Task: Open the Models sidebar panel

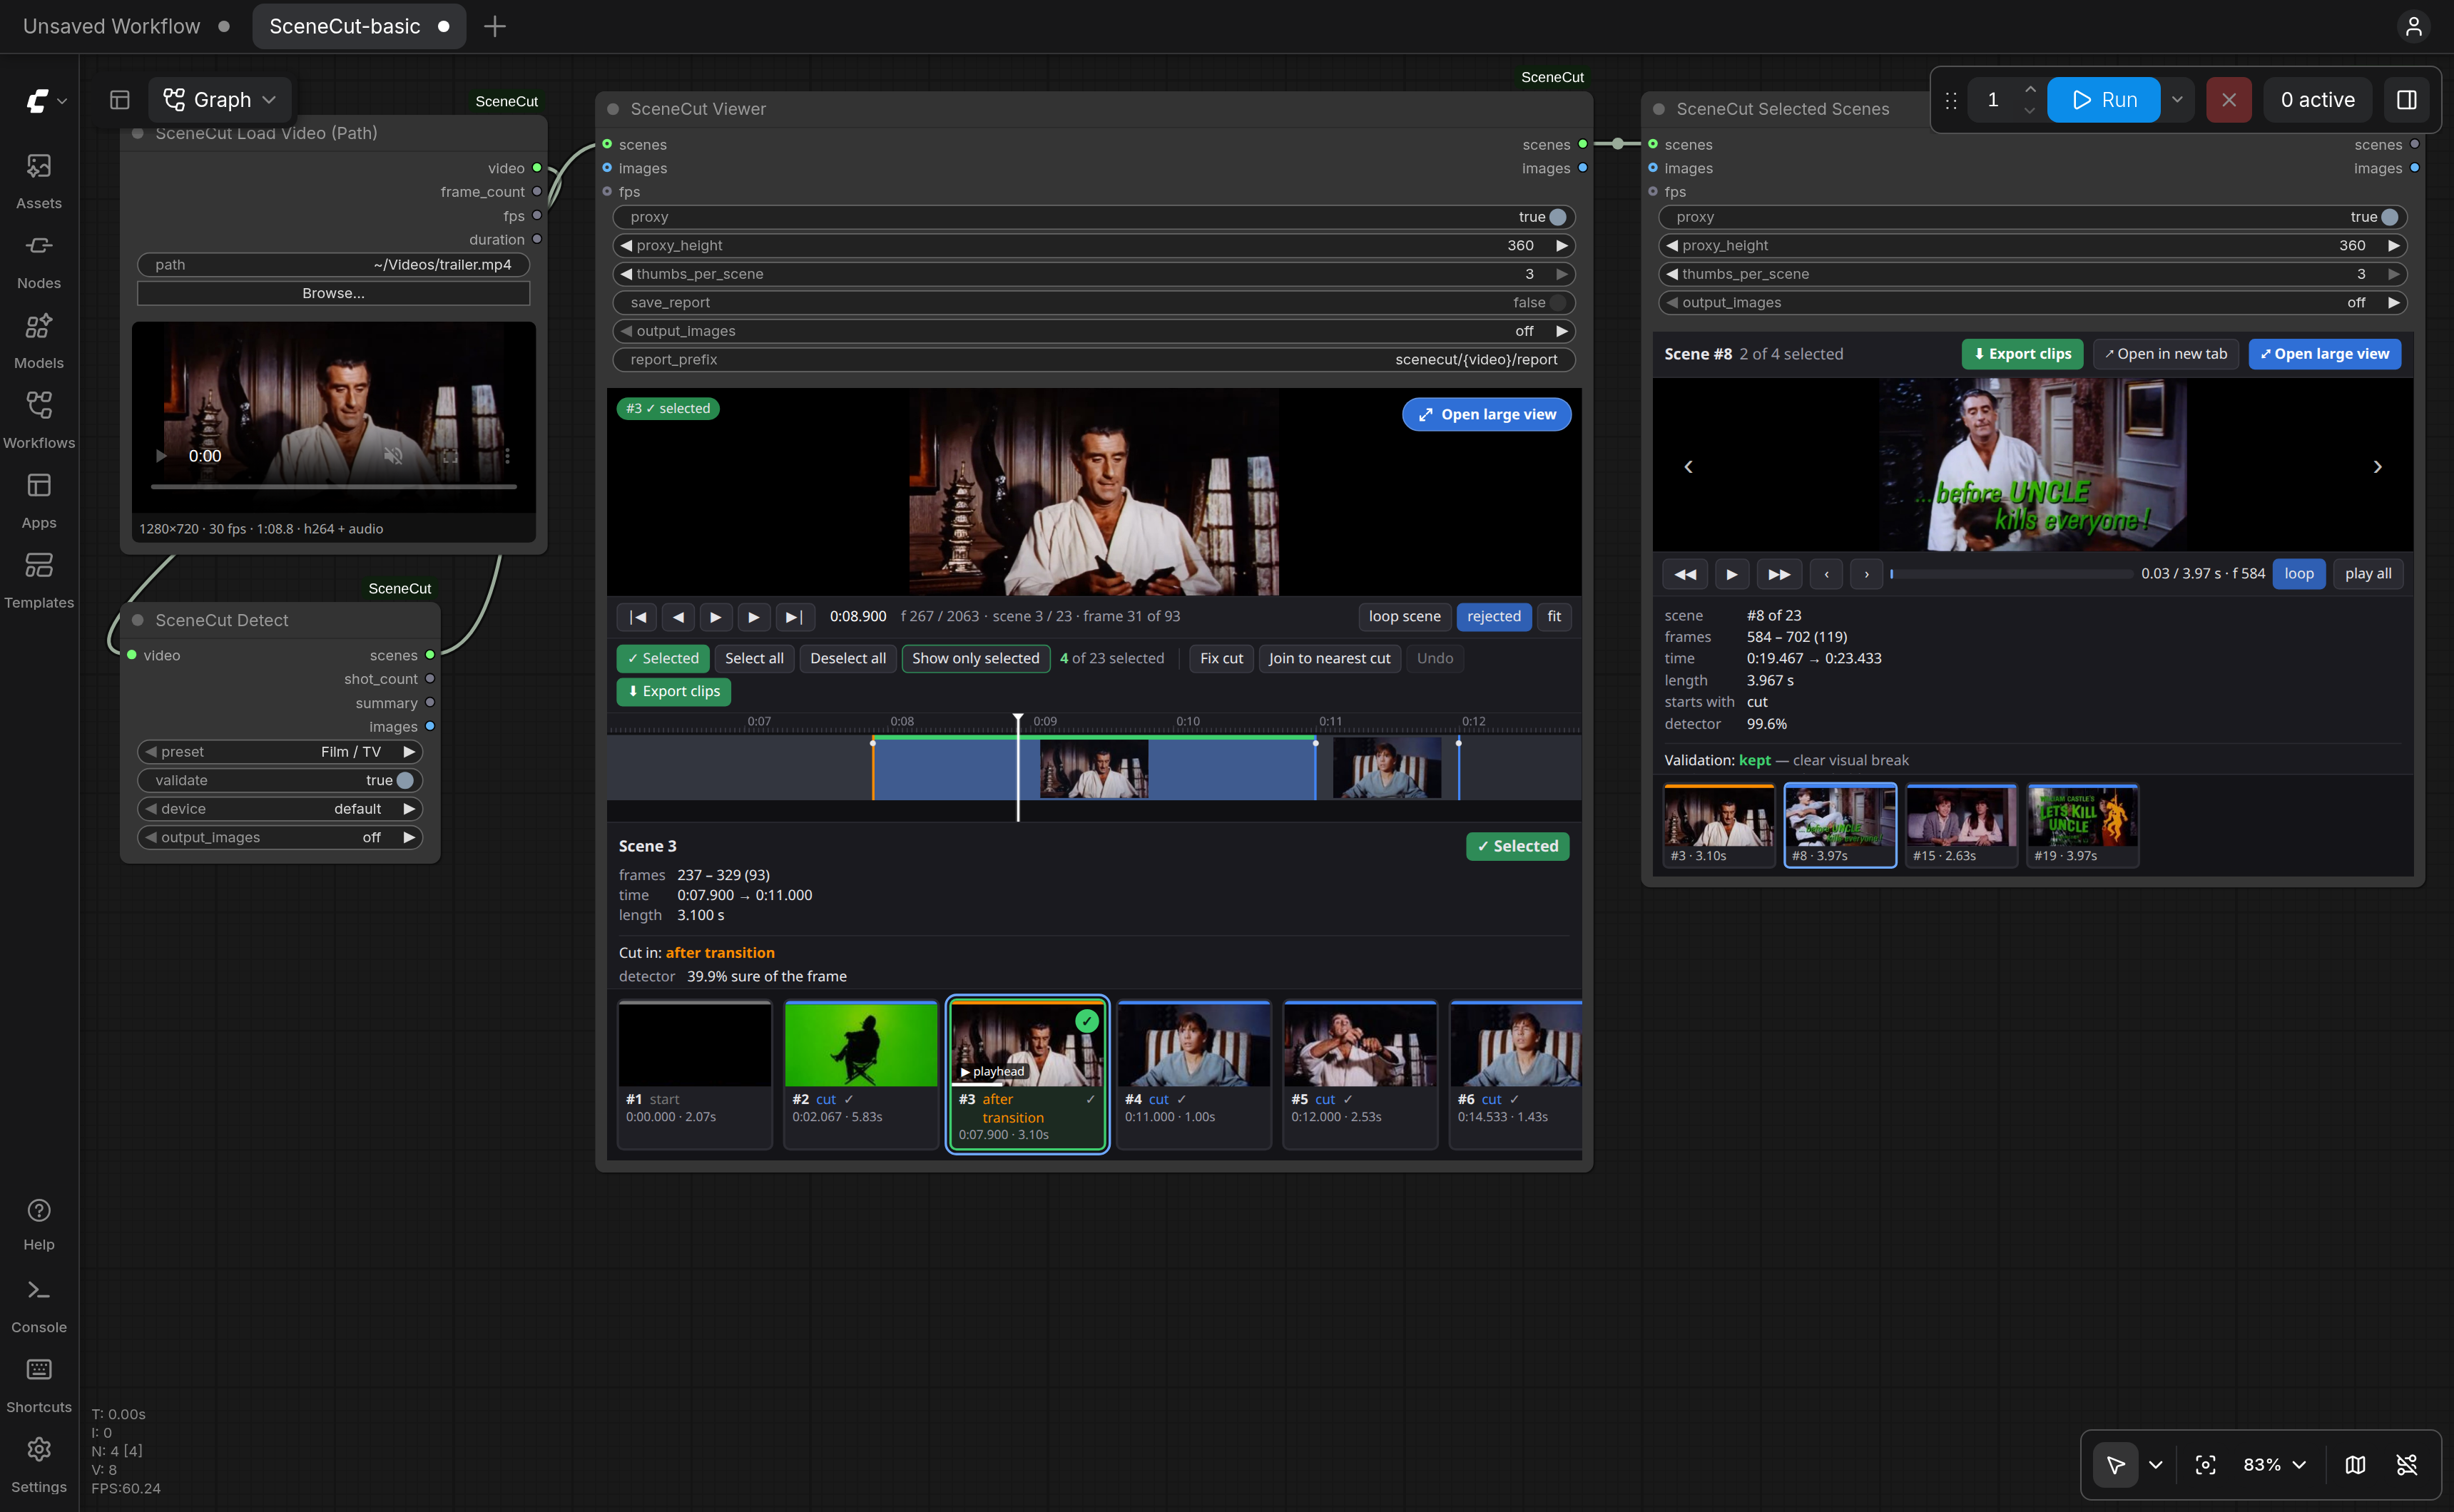Action: click(x=39, y=341)
